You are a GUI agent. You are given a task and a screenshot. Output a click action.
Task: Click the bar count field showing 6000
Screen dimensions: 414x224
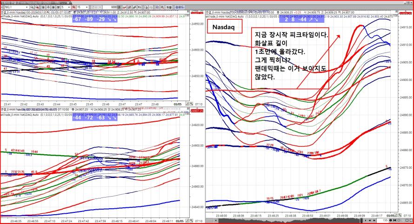point(110,7)
